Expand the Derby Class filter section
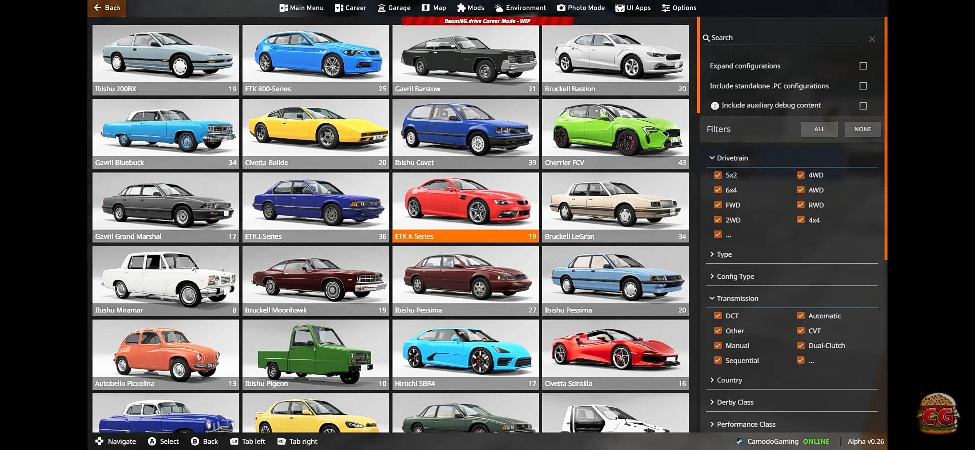975x450 pixels. 792,402
